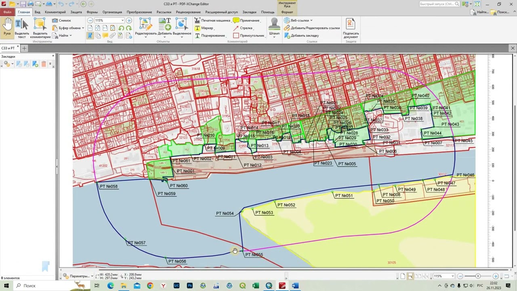
Task: Click the status bar zoom in plus
Action: 496,276
